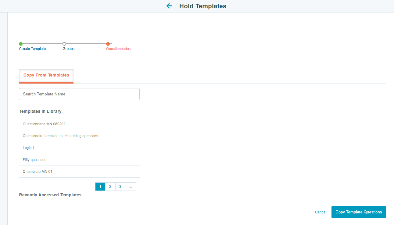Go to pagination page 3
Viewport: 394px width, 225px height.
[120, 187]
